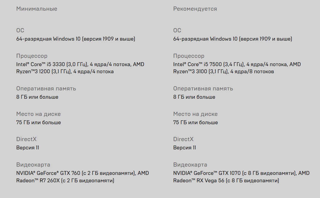This screenshot has width=320, height=198.
Task: Click the recommended Версия 11 DirectX value
Action: point(185,148)
